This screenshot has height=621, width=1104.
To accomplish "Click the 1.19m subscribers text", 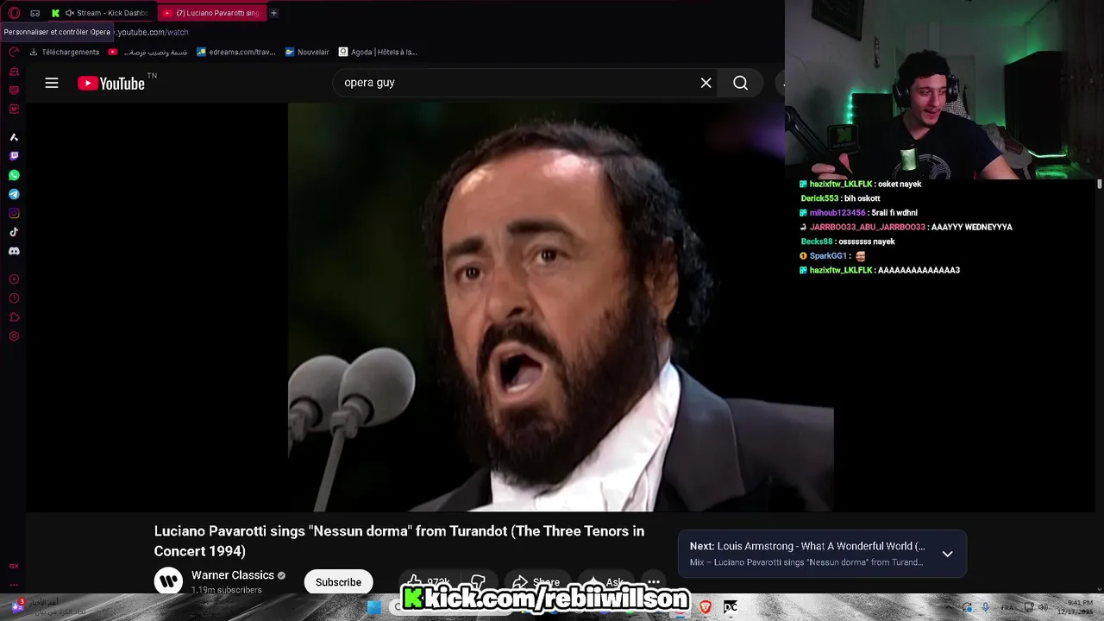I will (226, 590).
